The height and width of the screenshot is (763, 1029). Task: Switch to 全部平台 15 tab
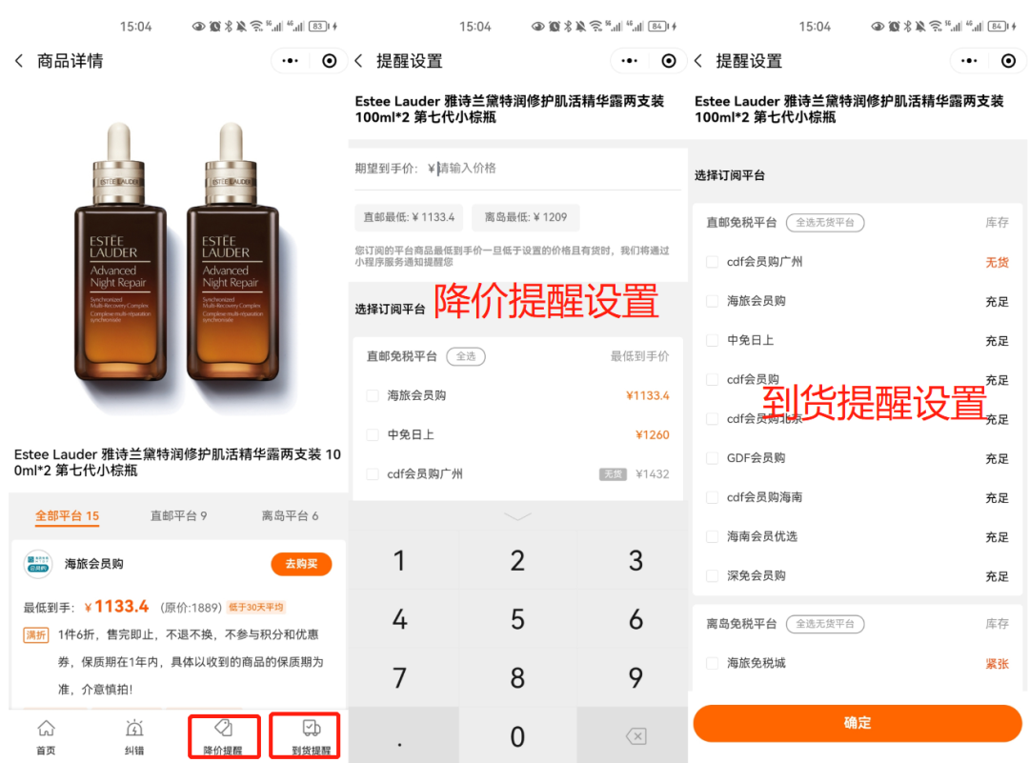point(67,515)
